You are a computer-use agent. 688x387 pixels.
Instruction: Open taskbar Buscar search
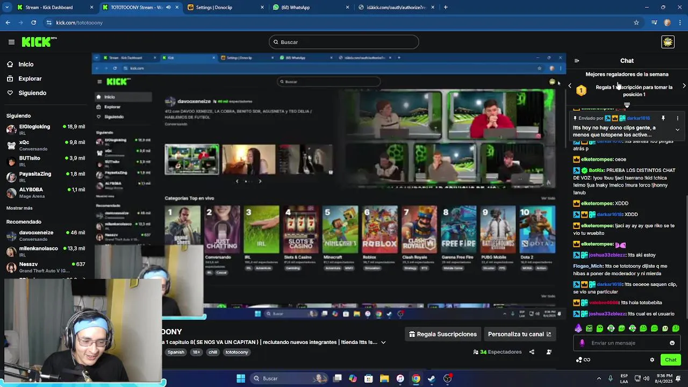[289, 378]
